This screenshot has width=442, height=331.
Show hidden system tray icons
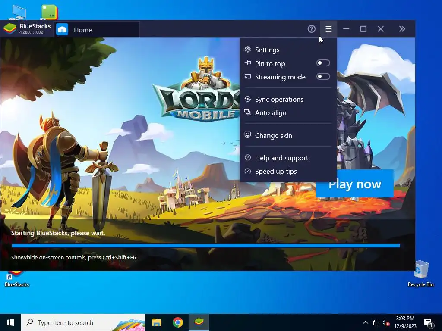365,322
